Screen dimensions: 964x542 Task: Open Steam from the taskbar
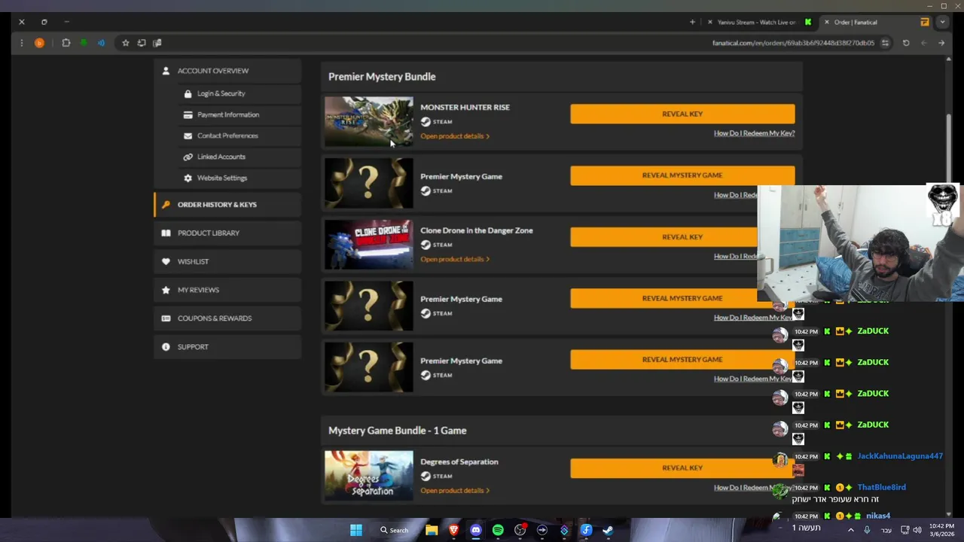608,530
